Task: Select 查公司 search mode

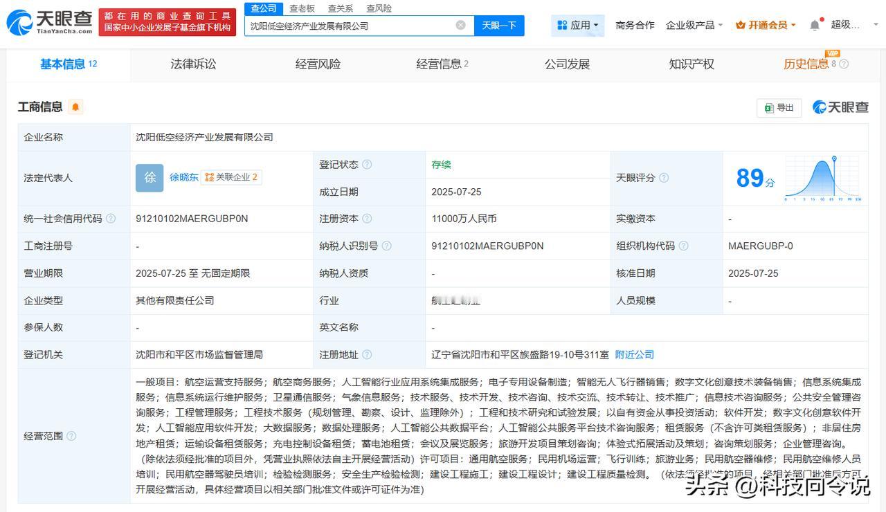Action: [264, 8]
